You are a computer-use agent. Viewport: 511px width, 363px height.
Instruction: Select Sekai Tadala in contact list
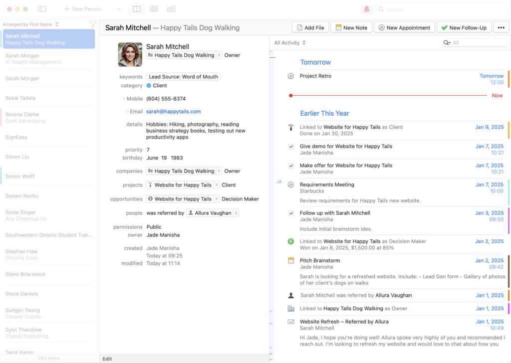click(49, 98)
